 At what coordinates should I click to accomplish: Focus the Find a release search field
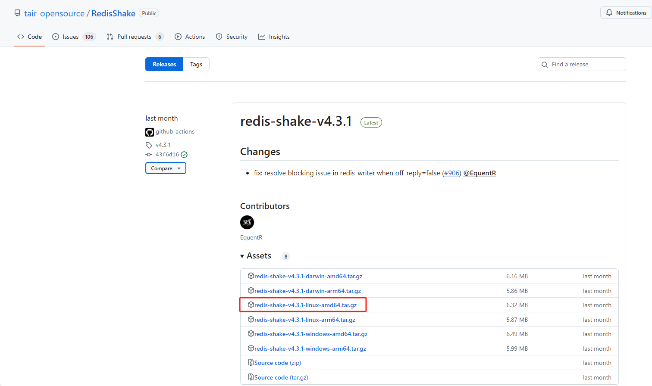pos(582,64)
